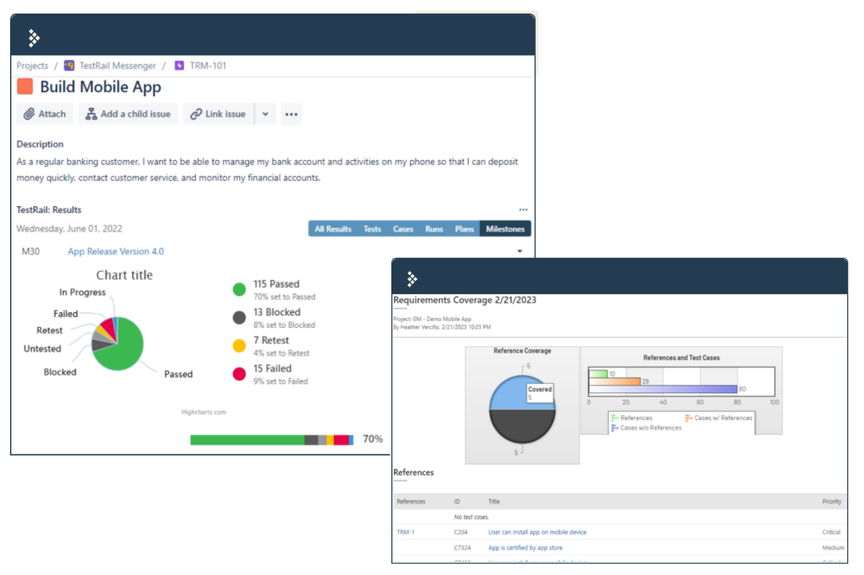Click the three-dots more actions button

(x=290, y=114)
